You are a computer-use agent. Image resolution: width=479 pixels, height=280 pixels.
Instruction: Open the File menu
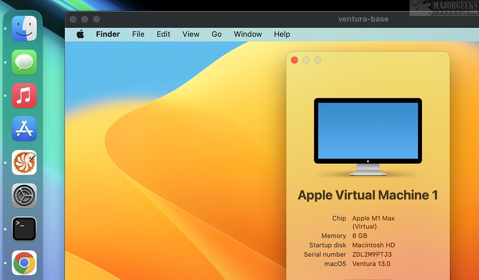[x=138, y=34]
